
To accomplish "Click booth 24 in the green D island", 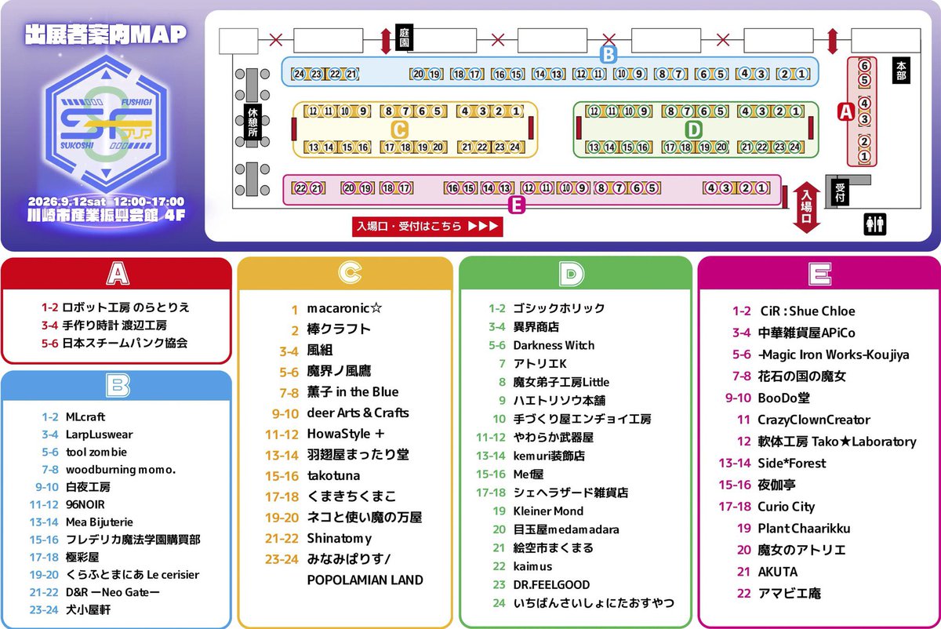I will pyautogui.click(x=795, y=147).
